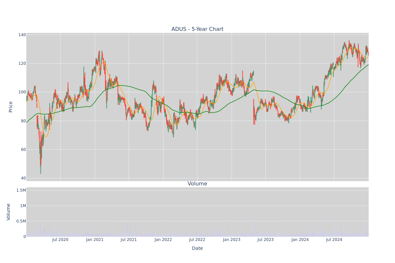Viewport: 395px width, 263px height.
Task: Click the Volume y-axis label
Action: [9, 212]
